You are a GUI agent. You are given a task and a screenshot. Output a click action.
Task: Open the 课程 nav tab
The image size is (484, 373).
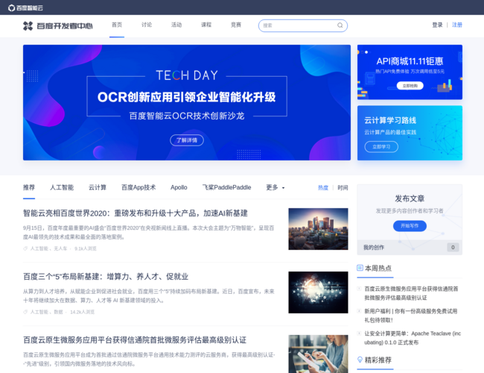tap(206, 25)
